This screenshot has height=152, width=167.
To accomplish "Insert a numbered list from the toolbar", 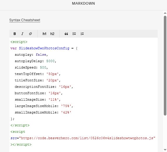I will coord(82,34).
